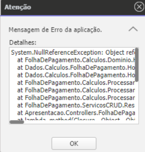The image size is (145, 152).
Task: Click the first FolhaDePagamento.Calculos.Processar line
Action: [76, 83]
